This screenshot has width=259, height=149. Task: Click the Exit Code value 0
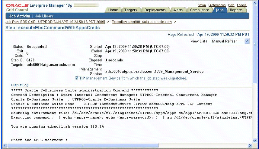[27, 53]
